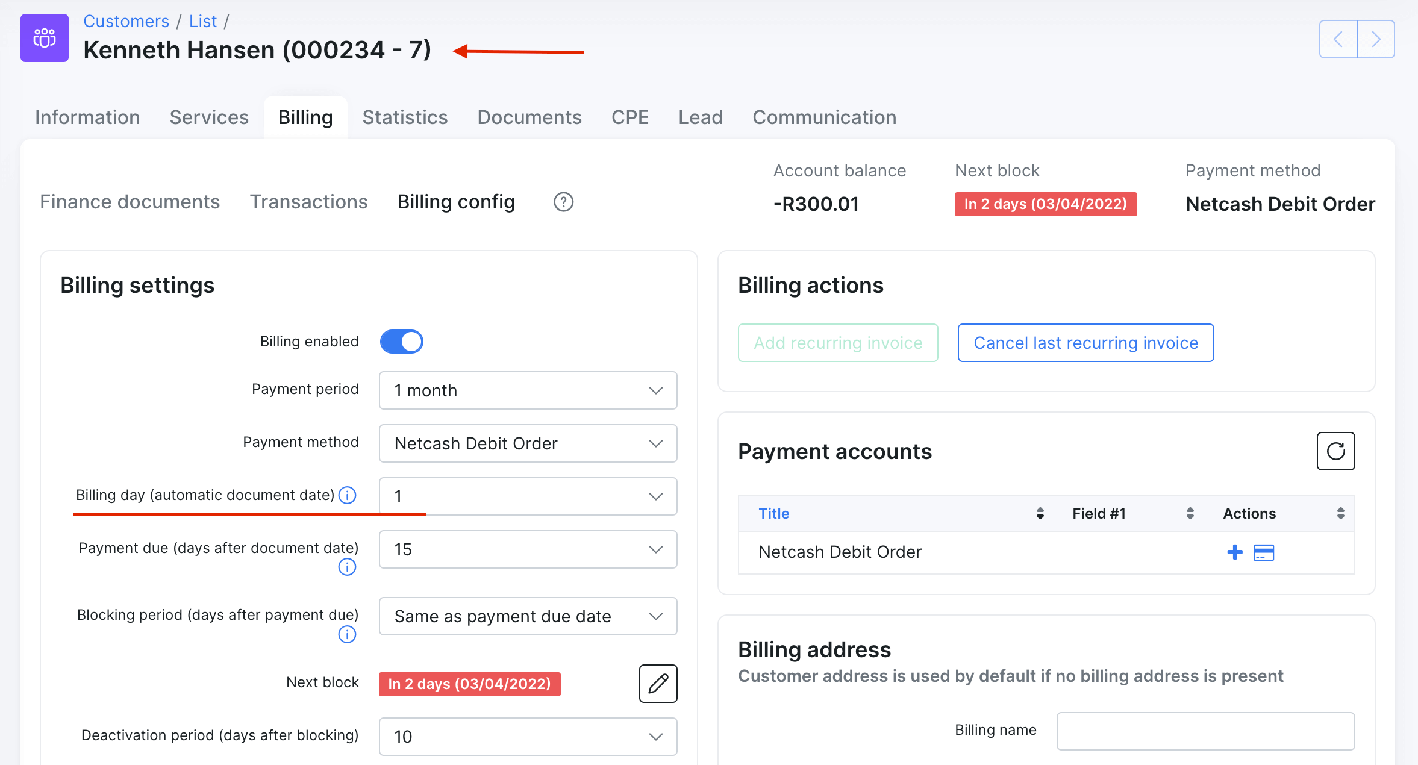Screen dimensions: 1418x765
Task: Navigate to next customer with right chevron
Action: coord(1376,39)
